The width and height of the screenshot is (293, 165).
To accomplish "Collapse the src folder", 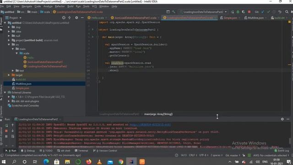I will pyautogui.click(x=9, y=44).
